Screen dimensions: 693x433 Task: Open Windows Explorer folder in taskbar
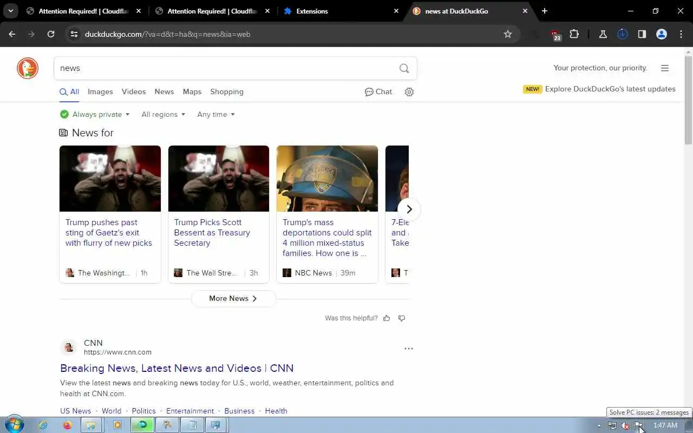[91, 425]
